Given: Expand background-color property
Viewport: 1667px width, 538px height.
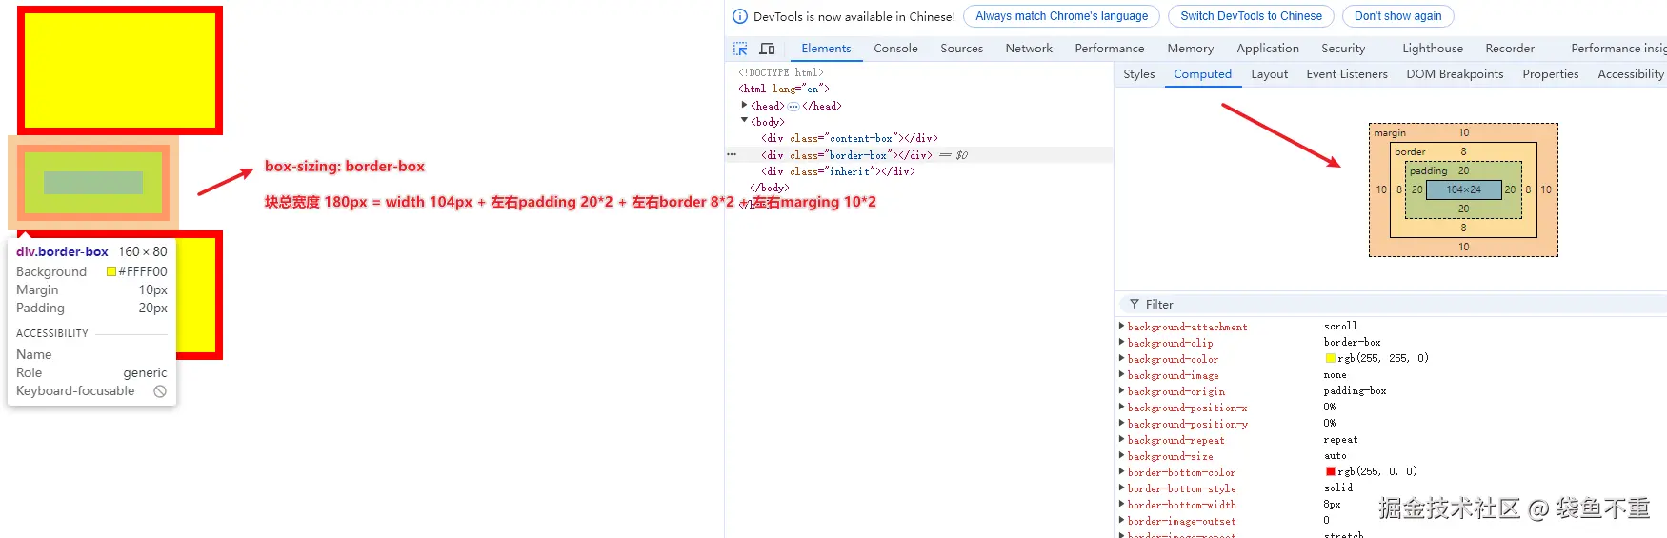Looking at the screenshot, I should [1121, 358].
